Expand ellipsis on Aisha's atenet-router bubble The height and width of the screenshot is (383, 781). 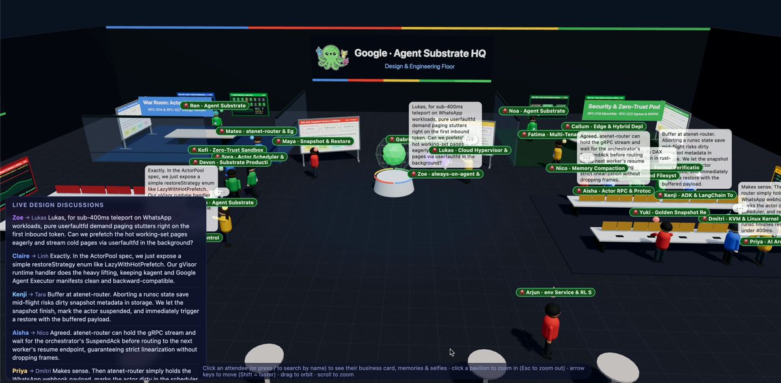pos(586,157)
